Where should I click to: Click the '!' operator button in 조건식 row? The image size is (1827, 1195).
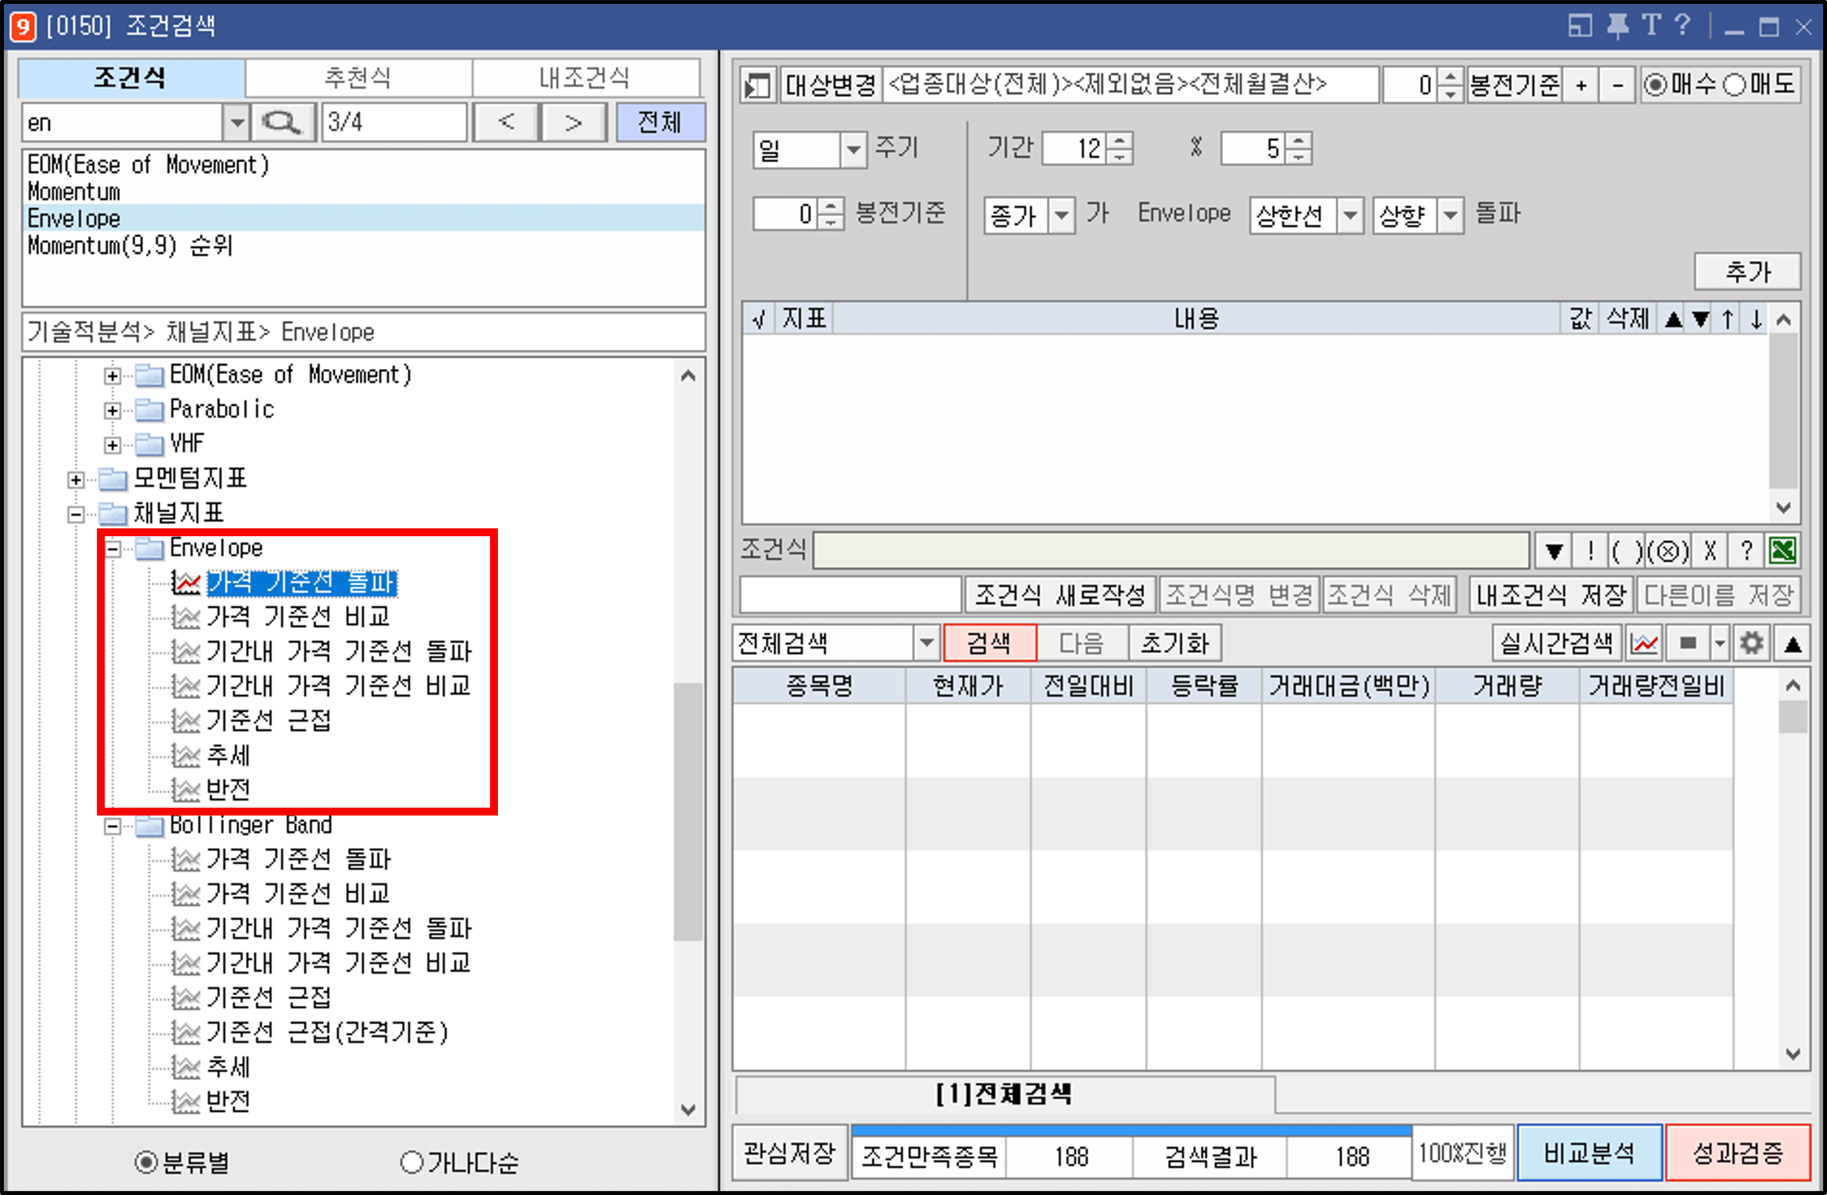[x=1591, y=551]
